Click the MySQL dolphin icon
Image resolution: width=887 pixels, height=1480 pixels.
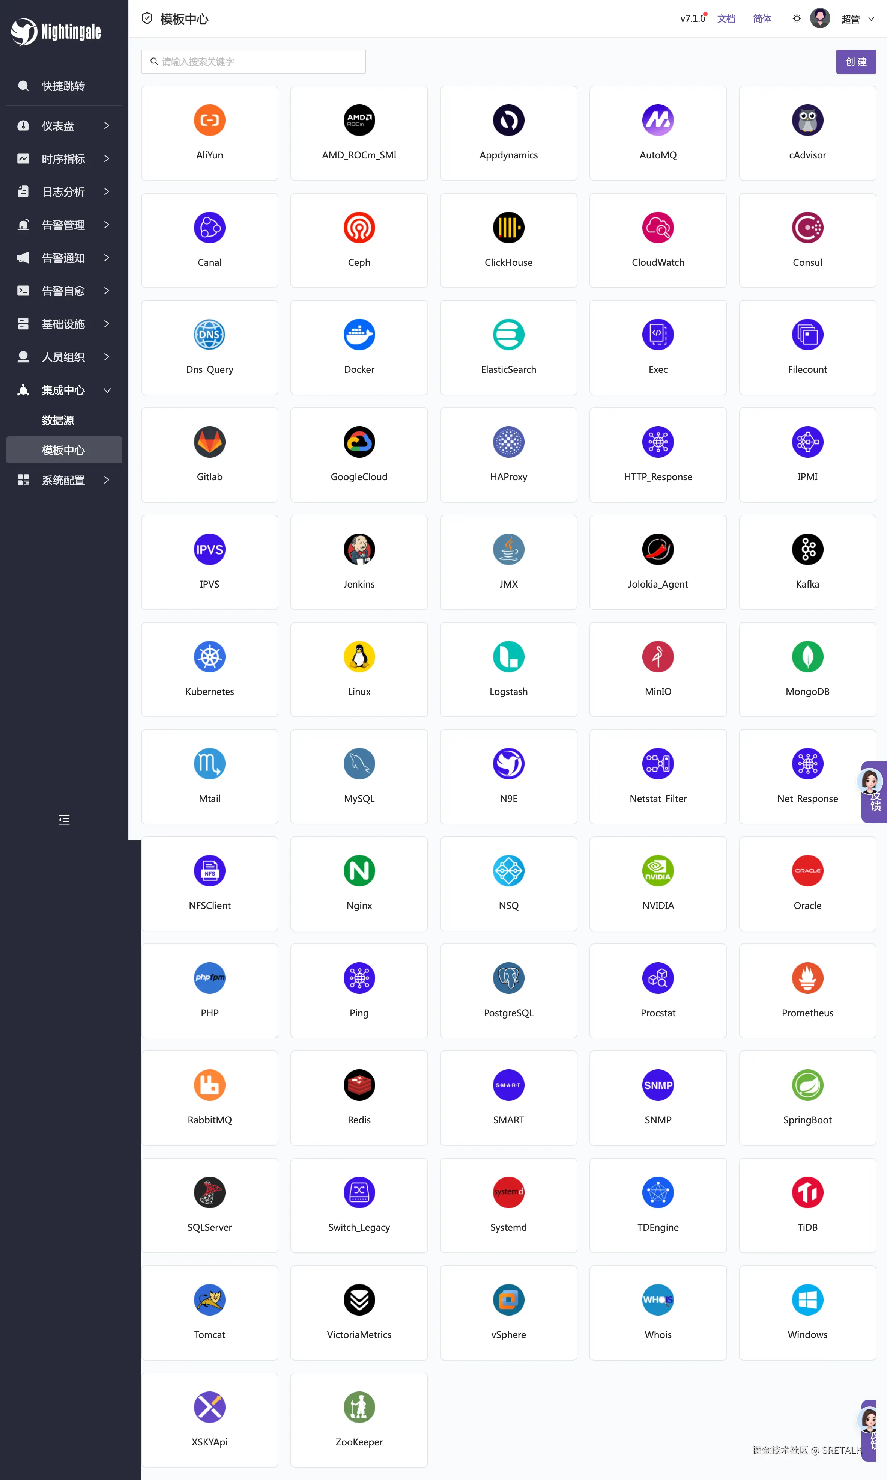click(359, 764)
